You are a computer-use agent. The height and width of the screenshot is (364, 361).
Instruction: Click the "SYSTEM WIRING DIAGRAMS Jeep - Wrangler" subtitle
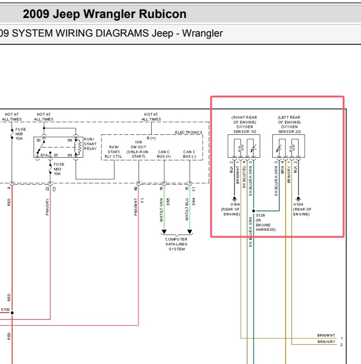[118, 33]
